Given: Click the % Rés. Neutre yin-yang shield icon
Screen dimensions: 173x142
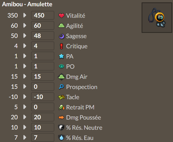Looking at the screenshot, I should [62, 127].
